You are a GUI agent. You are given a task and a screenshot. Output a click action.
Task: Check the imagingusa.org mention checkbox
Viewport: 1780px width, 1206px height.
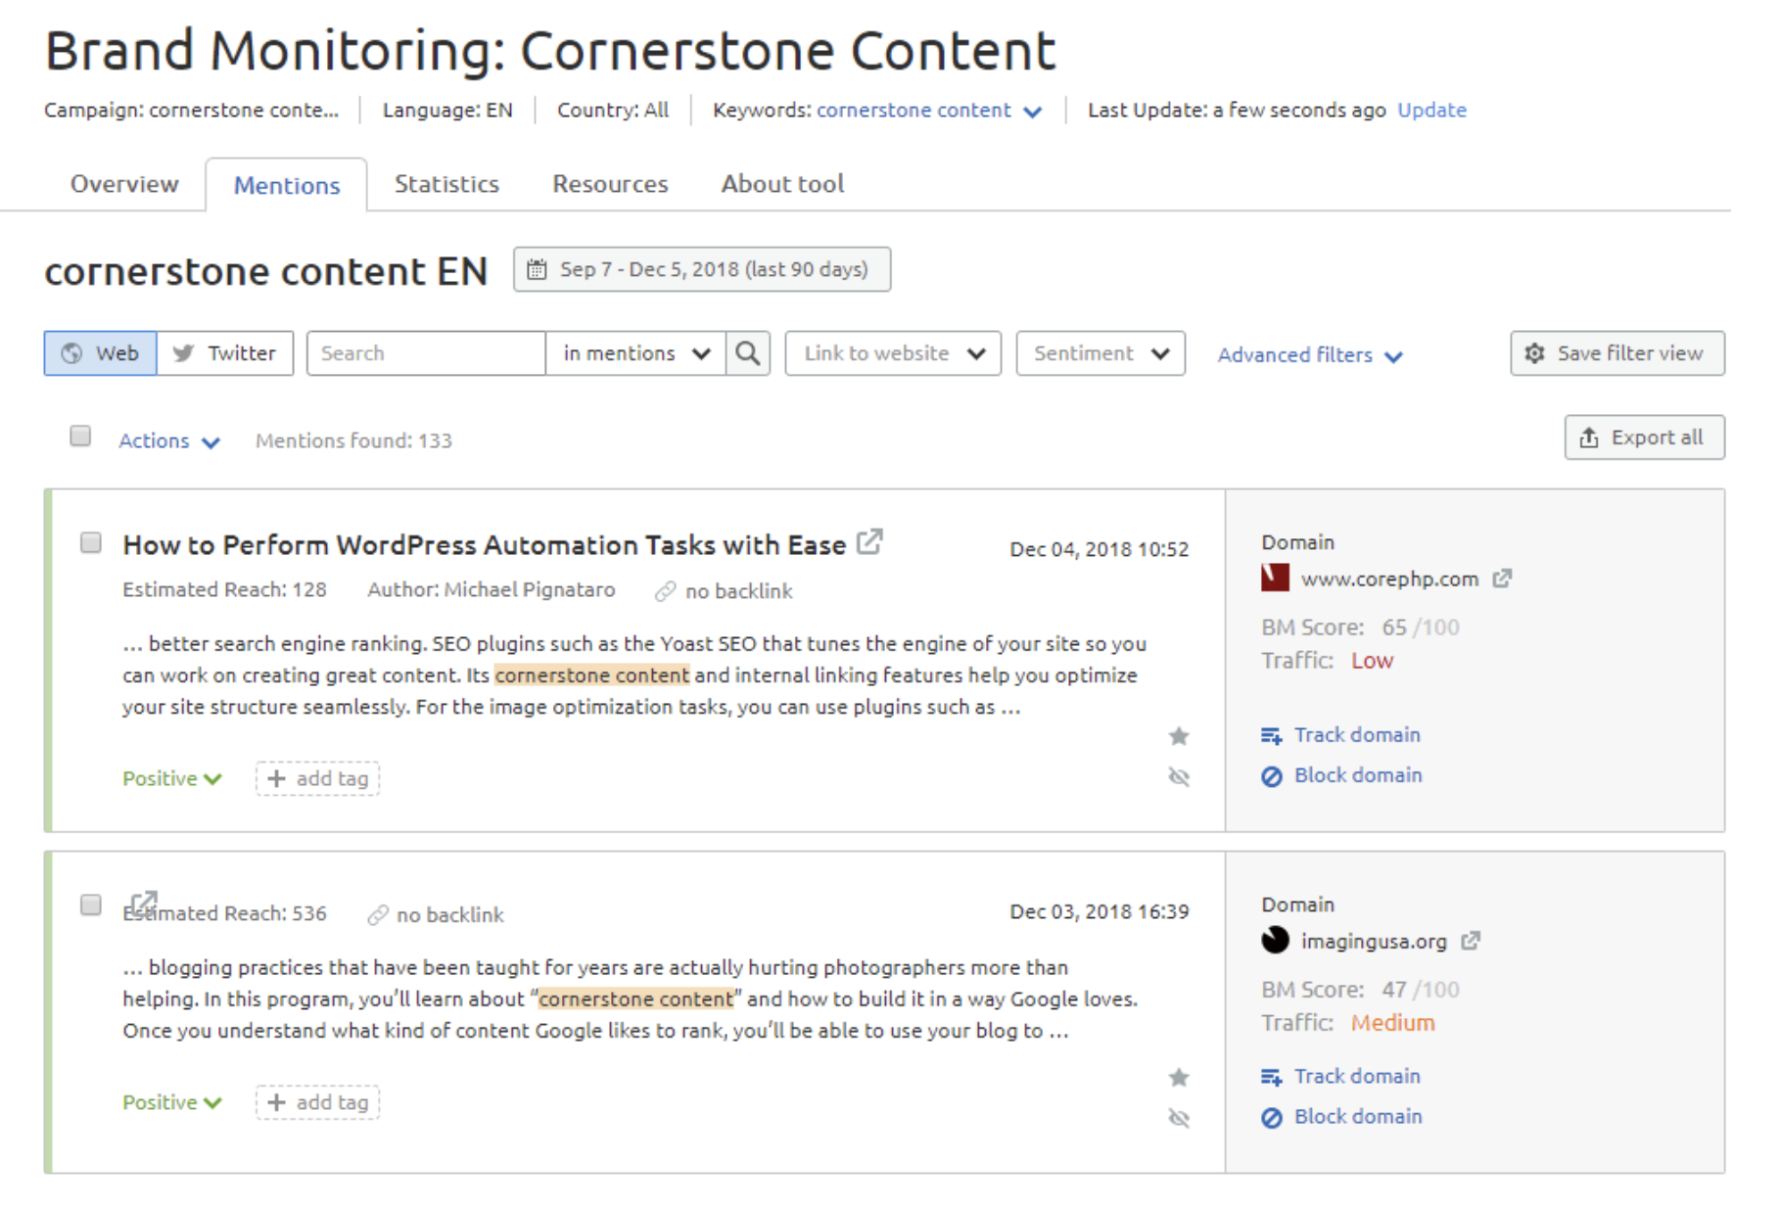click(91, 904)
